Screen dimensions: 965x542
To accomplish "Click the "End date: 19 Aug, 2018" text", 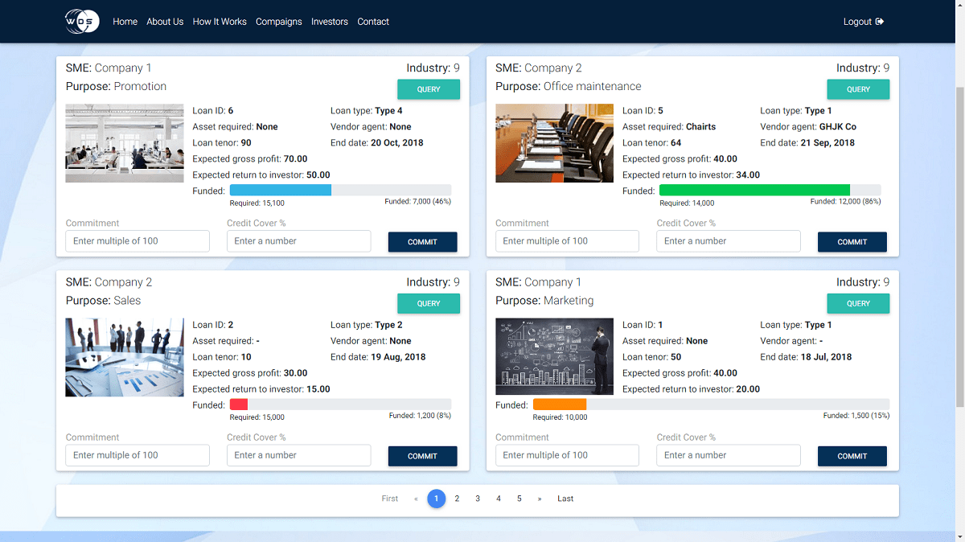I will (x=378, y=356).
